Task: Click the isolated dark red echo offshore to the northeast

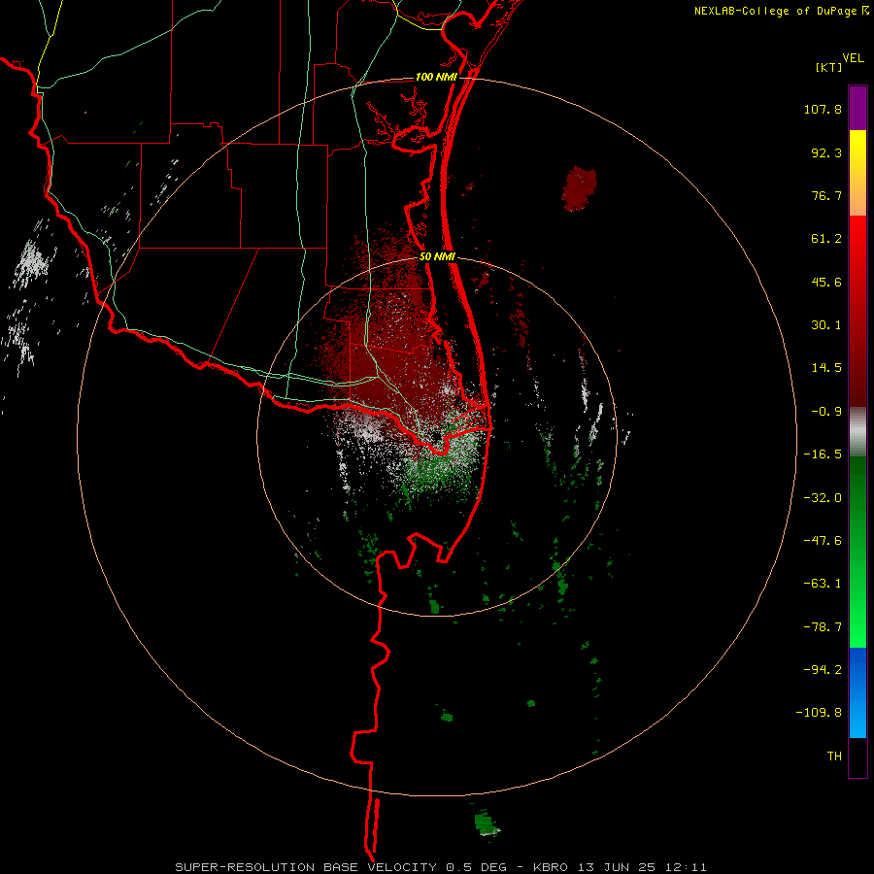Action: [x=580, y=188]
